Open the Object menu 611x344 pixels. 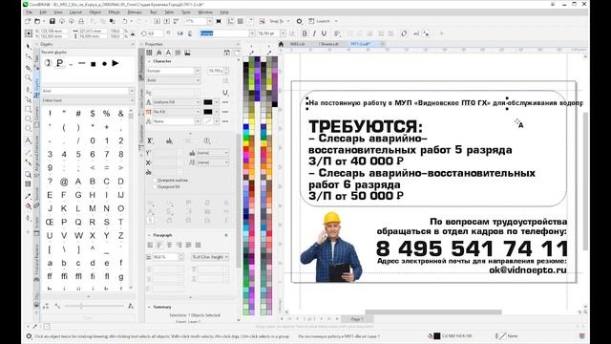click(x=95, y=12)
